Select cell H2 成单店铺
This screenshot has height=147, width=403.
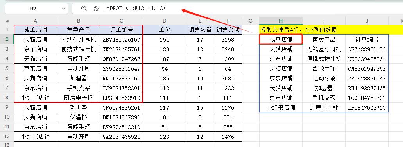point(281,39)
